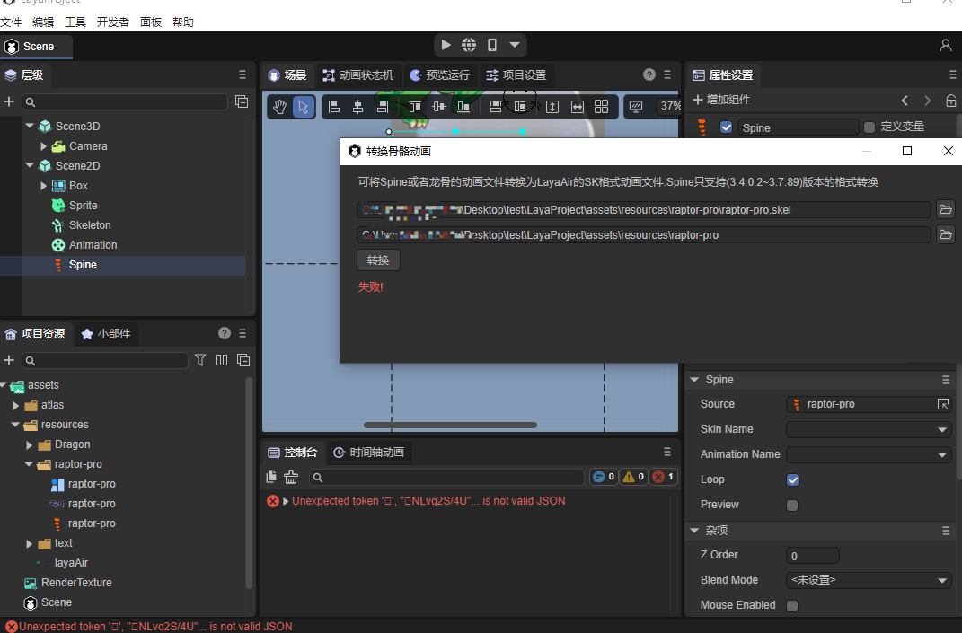The height and width of the screenshot is (633, 962).
Task: Select the arrow selection tool in scene toolbar
Action: tap(303, 107)
